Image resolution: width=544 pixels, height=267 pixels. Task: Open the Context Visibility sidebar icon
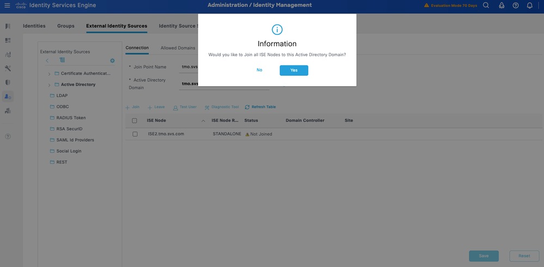pyautogui.click(x=8, y=54)
